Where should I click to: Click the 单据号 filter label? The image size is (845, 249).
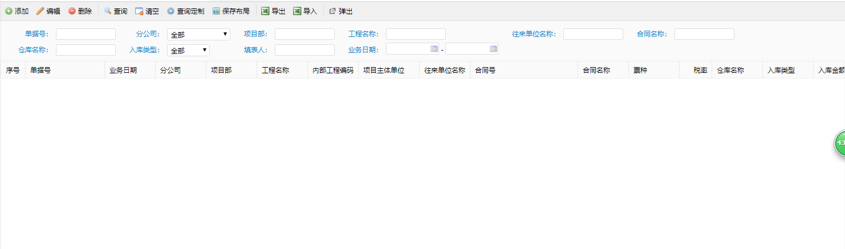click(37, 34)
